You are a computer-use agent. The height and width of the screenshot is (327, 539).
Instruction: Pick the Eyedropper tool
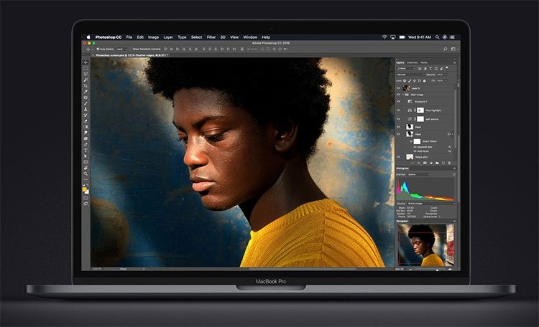coord(86,92)
